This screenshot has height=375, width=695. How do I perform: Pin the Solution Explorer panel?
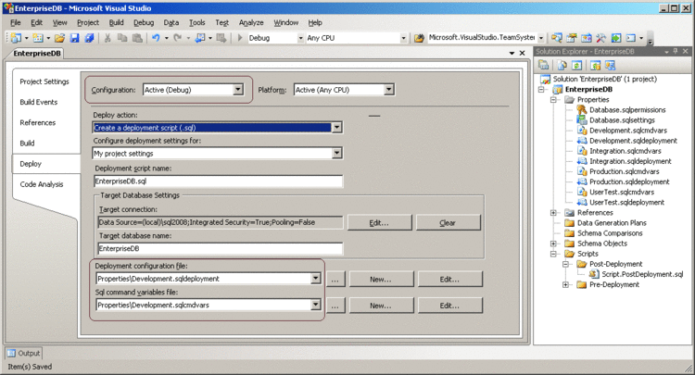[x=676, y=51]
